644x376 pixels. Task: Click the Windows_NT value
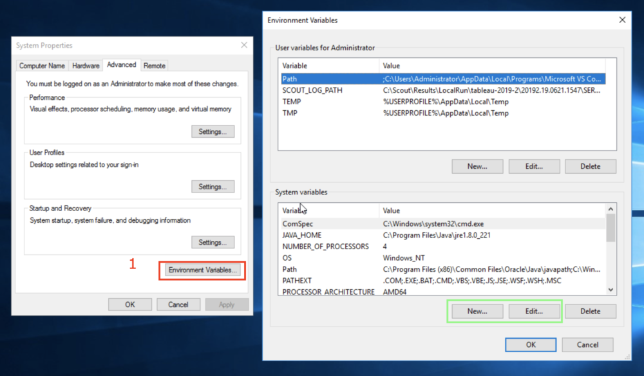pyautogui.click(x=404, y=258)
